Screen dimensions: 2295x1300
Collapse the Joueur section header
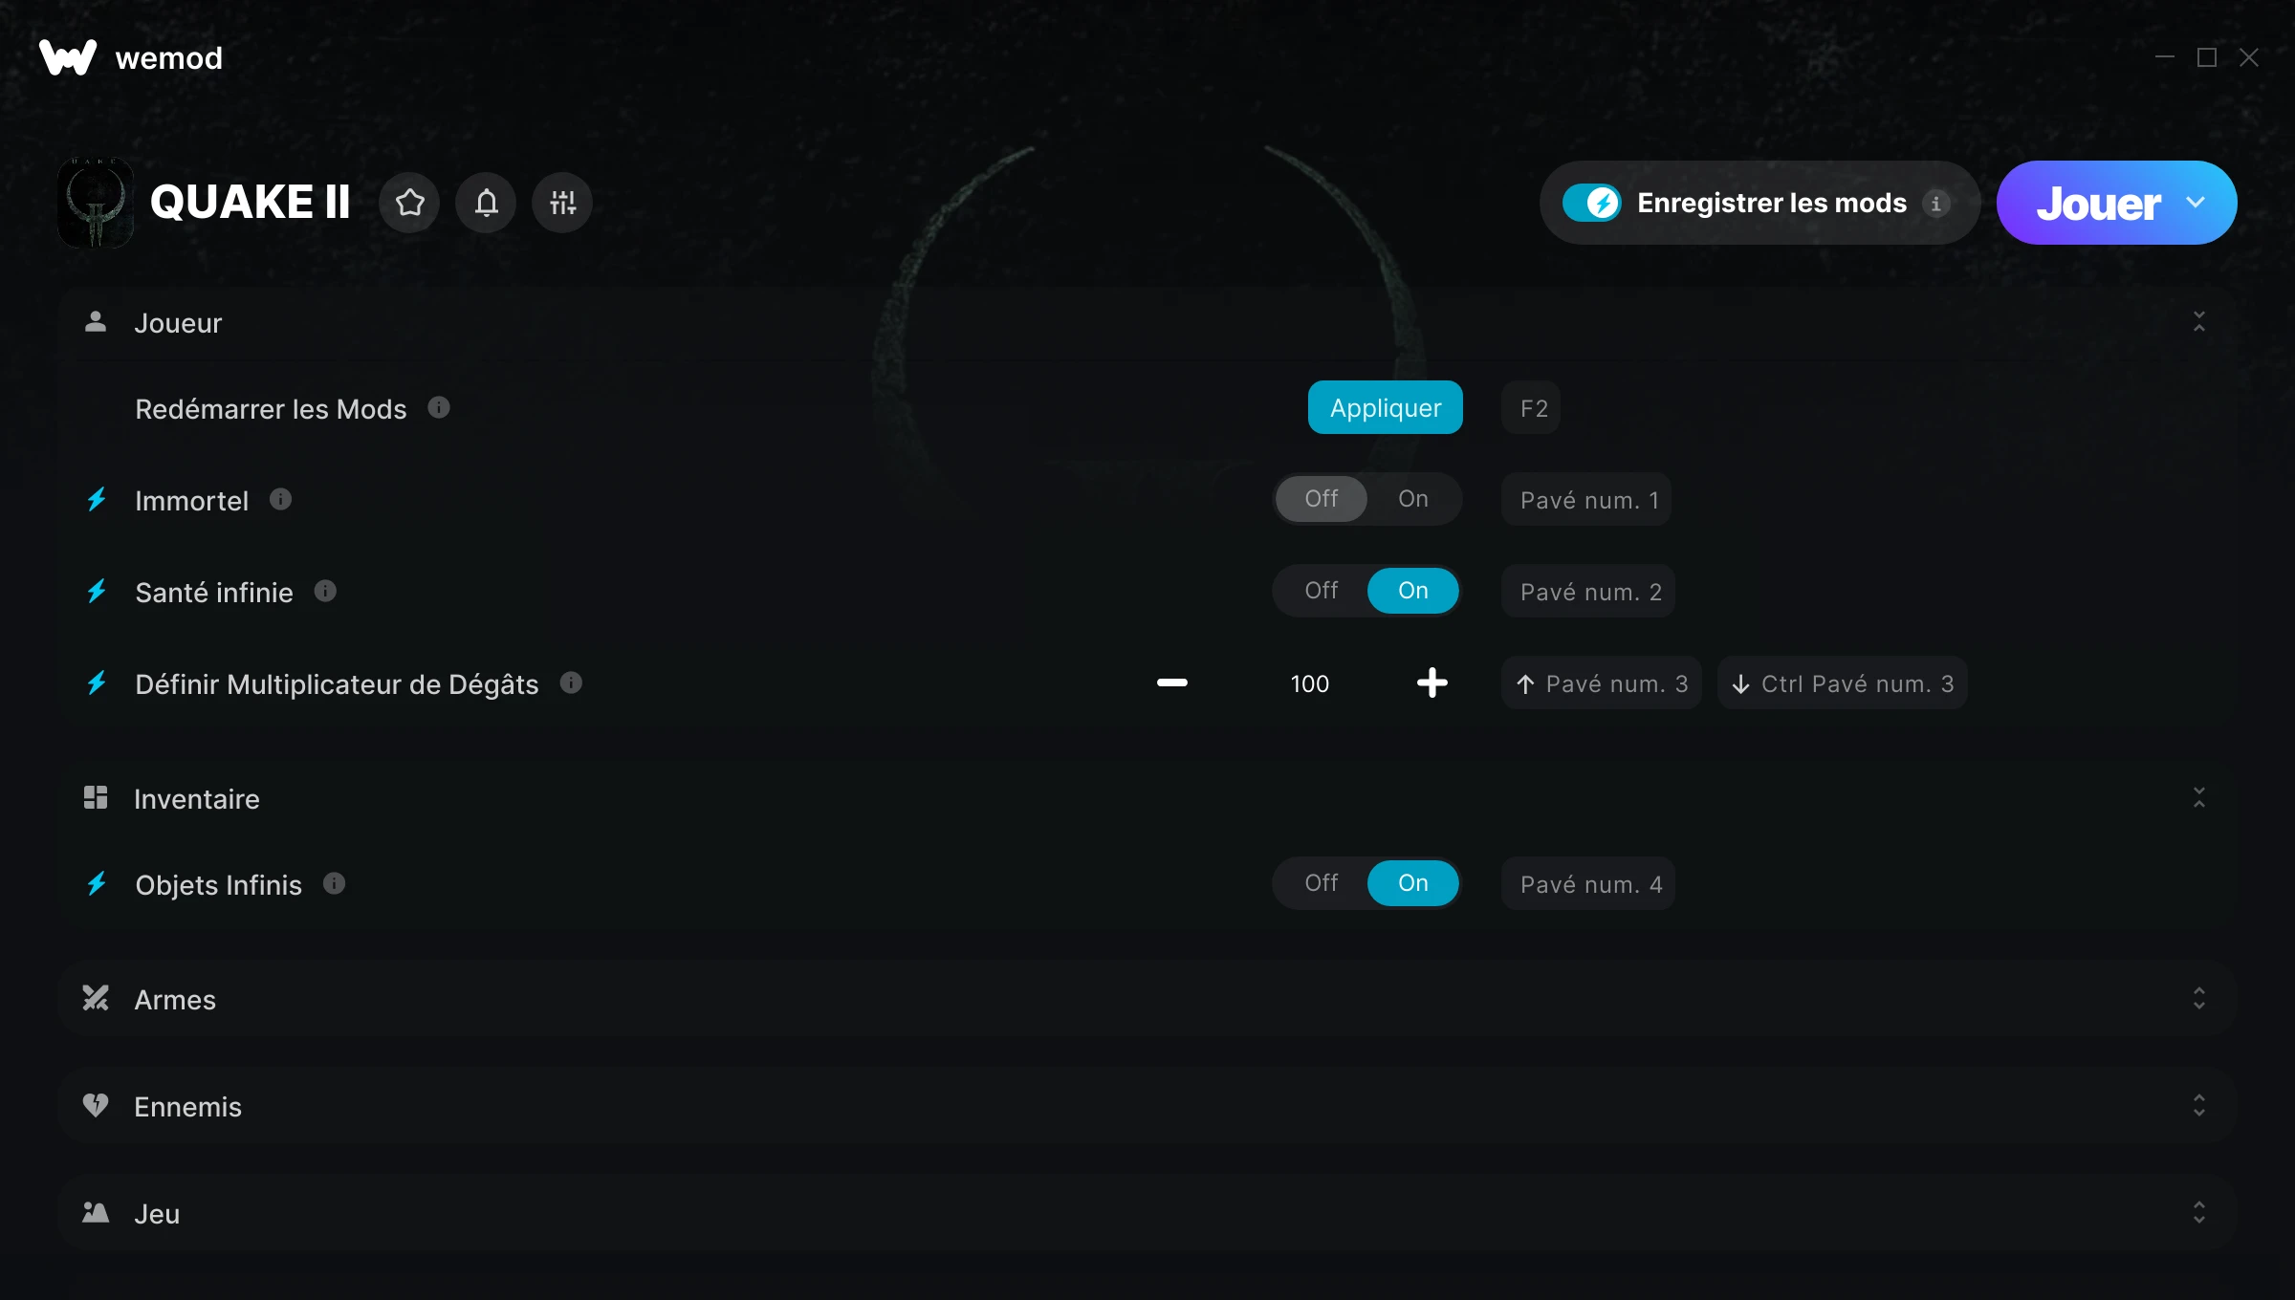tap(1147, 322)
